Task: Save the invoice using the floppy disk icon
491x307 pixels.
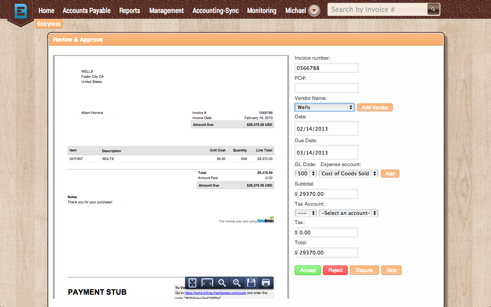Action: pos(251,283)
